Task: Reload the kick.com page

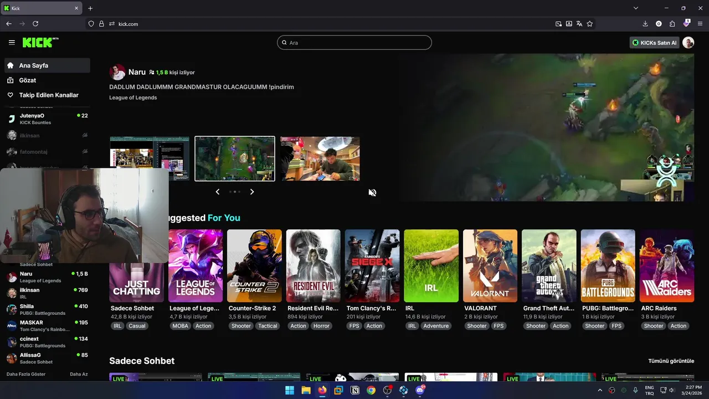Action: pos(35,24)
